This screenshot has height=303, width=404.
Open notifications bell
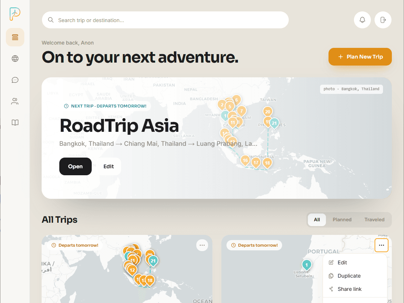362,20
